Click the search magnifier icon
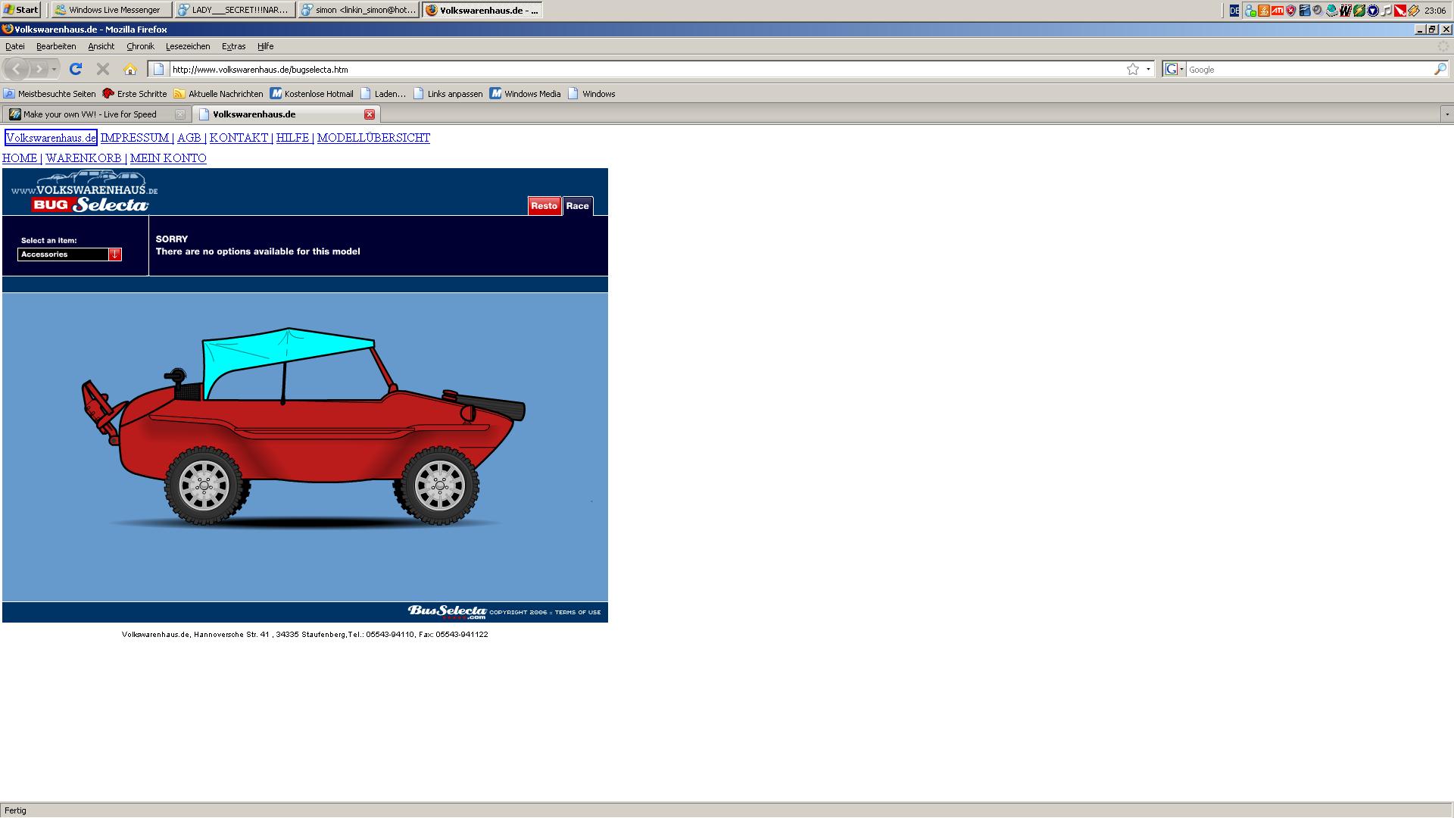Screen dimensions: 1454x818 click(1440, 69)
